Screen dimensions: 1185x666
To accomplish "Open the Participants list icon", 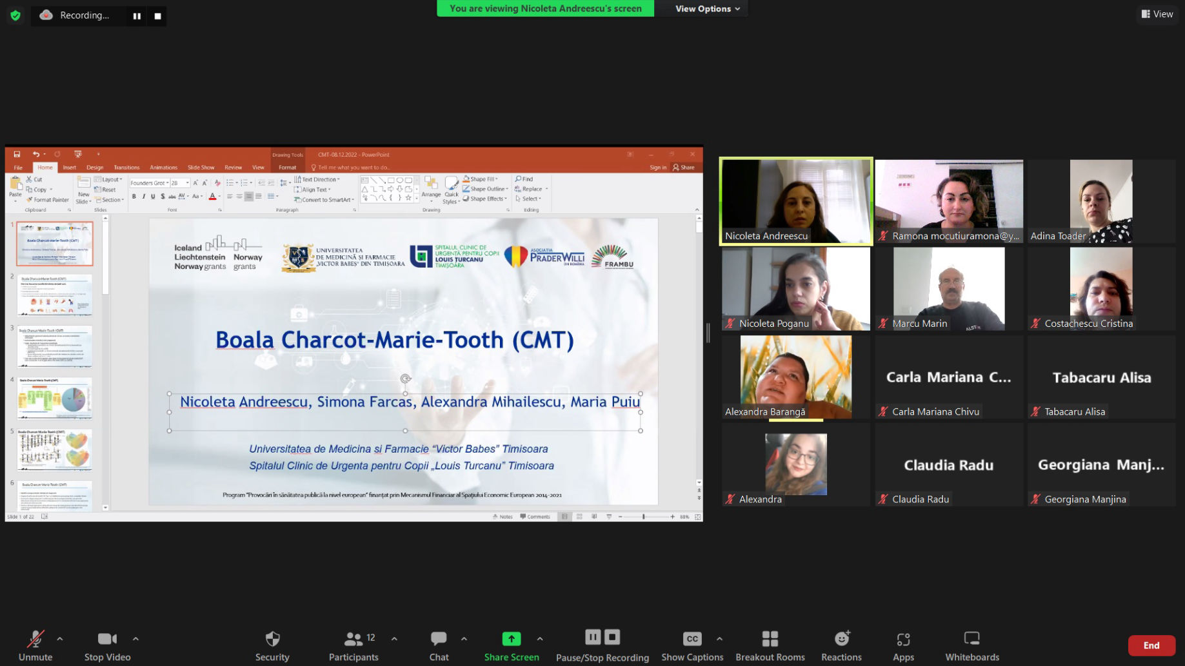I will (x=354, y=639).
